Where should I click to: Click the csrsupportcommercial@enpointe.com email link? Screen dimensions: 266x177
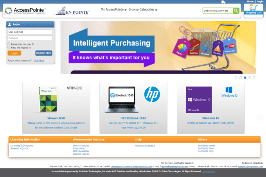point(131,166)
